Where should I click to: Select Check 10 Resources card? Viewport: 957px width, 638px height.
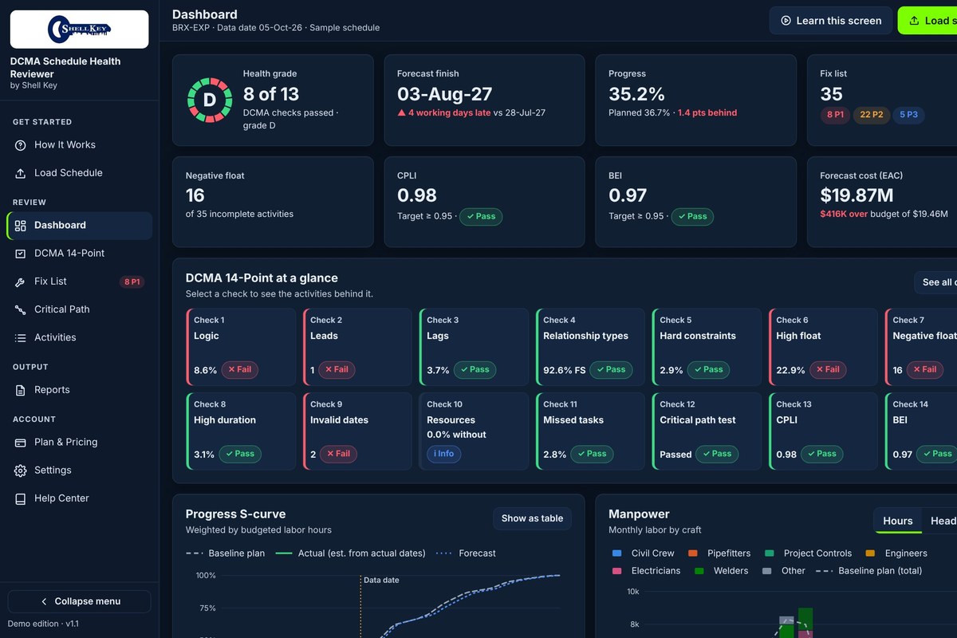(473, 431)
